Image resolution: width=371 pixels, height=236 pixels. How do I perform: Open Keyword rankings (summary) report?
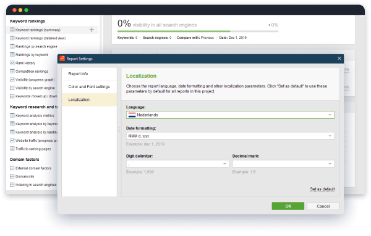(x=38, y=30)
